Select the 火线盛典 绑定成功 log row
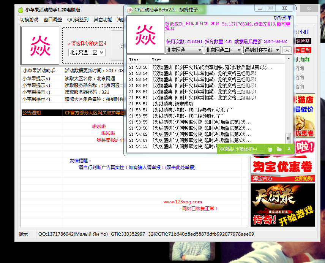Image resolution: width=325 pixels, height=263 pixels. point(206,104)
